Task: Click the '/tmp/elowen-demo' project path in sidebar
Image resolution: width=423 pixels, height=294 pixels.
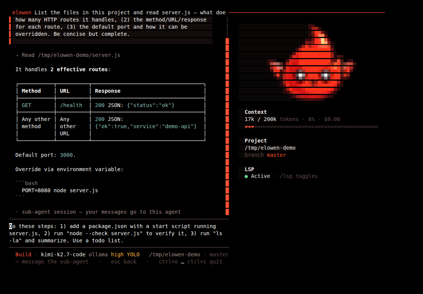Action: pyautogui.click(x=270, y=148)
